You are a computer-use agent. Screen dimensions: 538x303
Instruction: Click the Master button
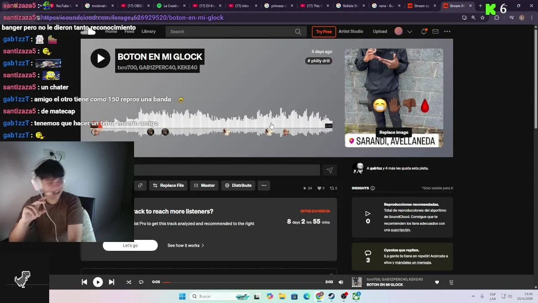point(204,185)
